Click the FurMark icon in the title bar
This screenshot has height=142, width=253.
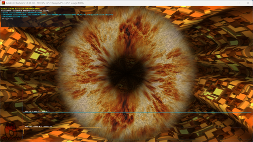coord(3,3)
